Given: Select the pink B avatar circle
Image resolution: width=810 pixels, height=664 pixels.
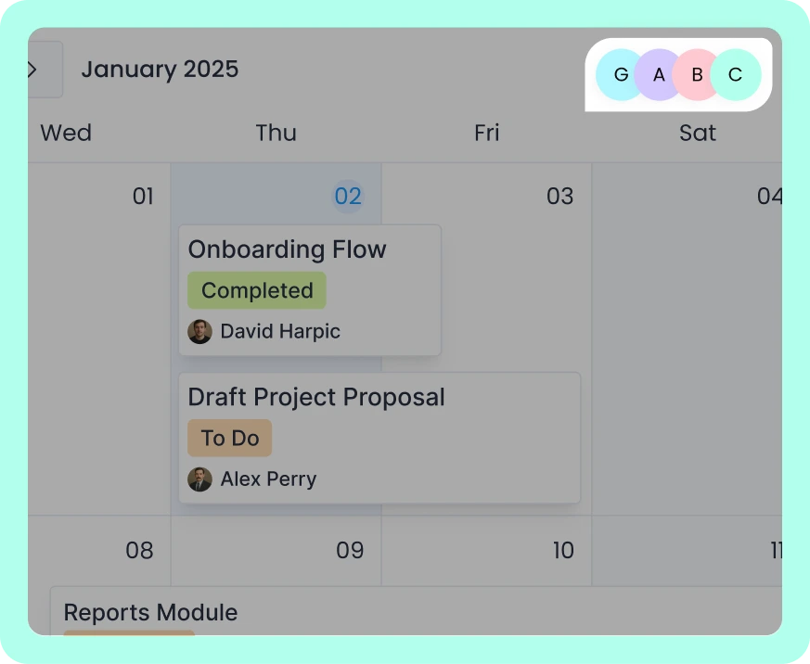Looking at the screenshot, I should coord(697,75).
